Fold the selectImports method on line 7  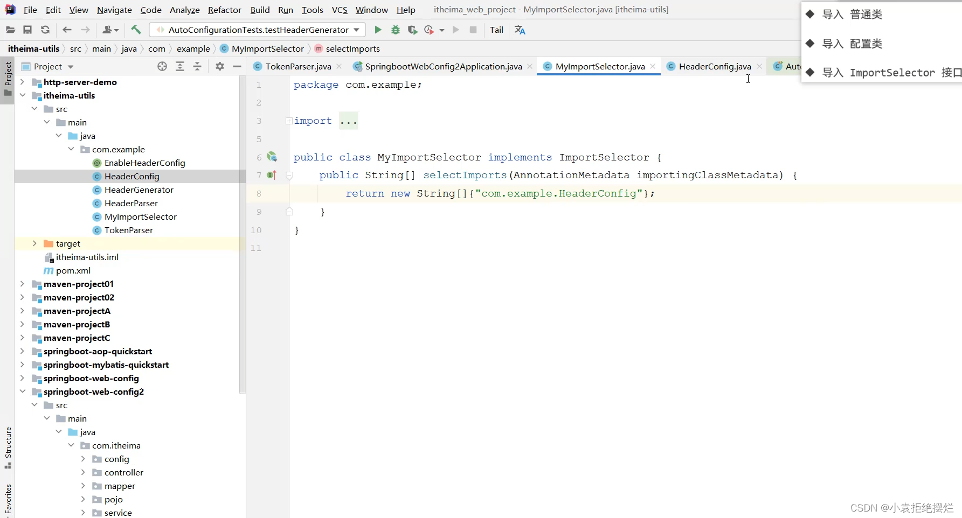[x=289, y=175]
